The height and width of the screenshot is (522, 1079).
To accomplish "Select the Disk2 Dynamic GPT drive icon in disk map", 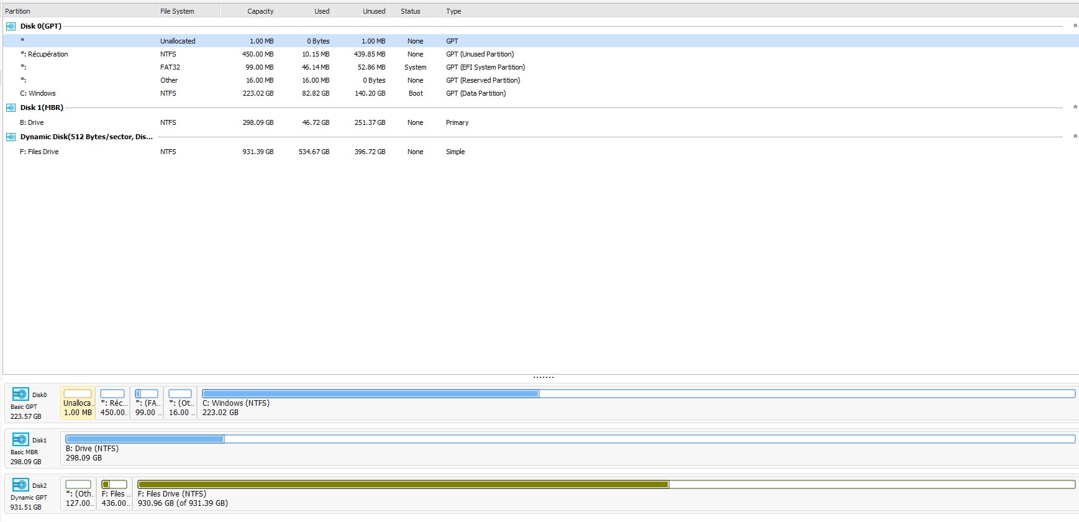I will tap(20, 485).
